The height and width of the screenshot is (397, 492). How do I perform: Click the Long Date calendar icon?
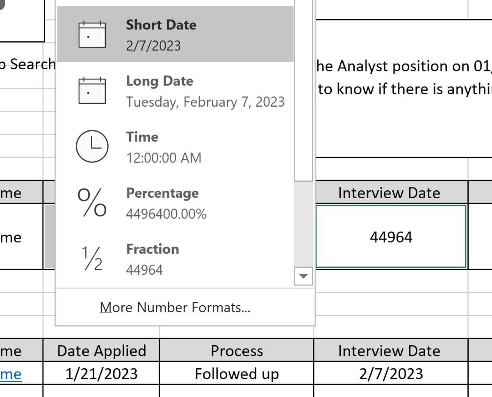pyautogui.click(x=92, y=91)
